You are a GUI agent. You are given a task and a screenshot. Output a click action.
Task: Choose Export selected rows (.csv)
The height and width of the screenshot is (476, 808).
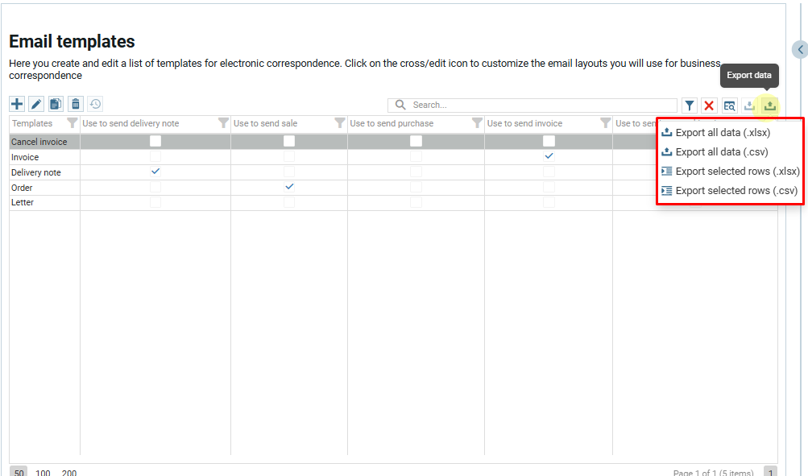click(735, 191)
